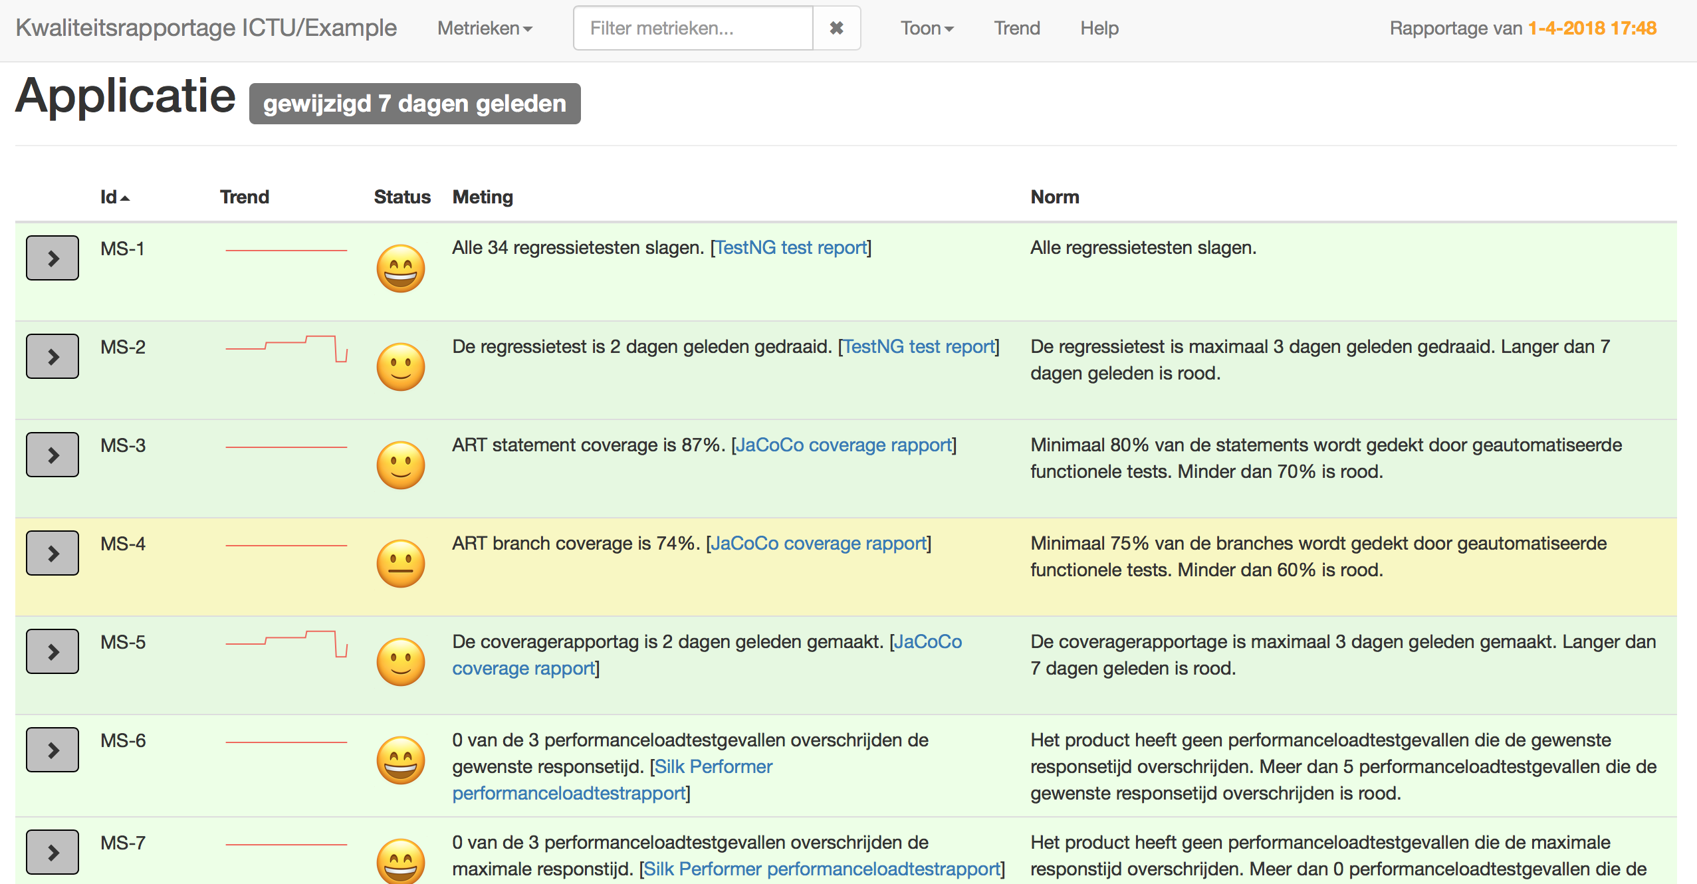Click the MS-7 trend sparkline
This screenshot has width=1697, height=884.
286,845
